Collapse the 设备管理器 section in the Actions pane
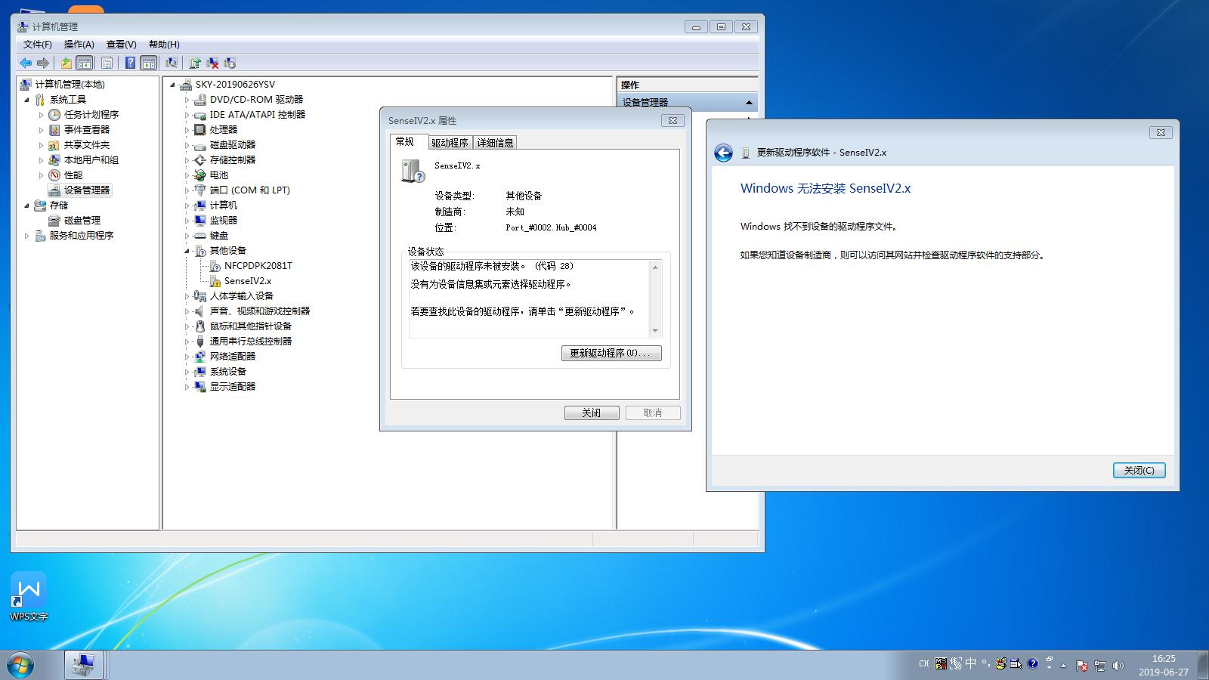Image resolution: width=1209 pixels, height=680 pixels. pyautogui.click(x=749, y=102)
